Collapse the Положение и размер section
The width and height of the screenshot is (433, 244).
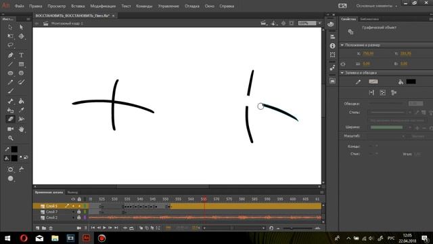click(x=342, y=45)
